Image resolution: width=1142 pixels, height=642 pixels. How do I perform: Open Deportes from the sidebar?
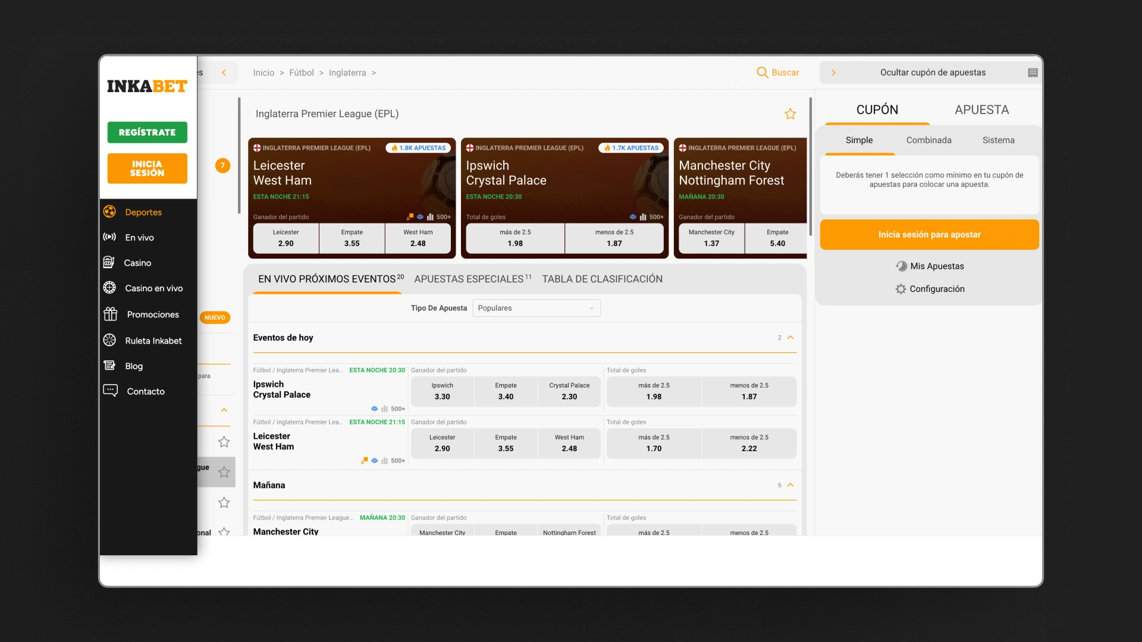143,212
